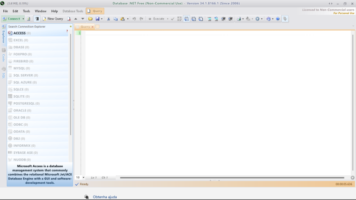Open the Help menu

pyautogui.click(x=54, y=11)
